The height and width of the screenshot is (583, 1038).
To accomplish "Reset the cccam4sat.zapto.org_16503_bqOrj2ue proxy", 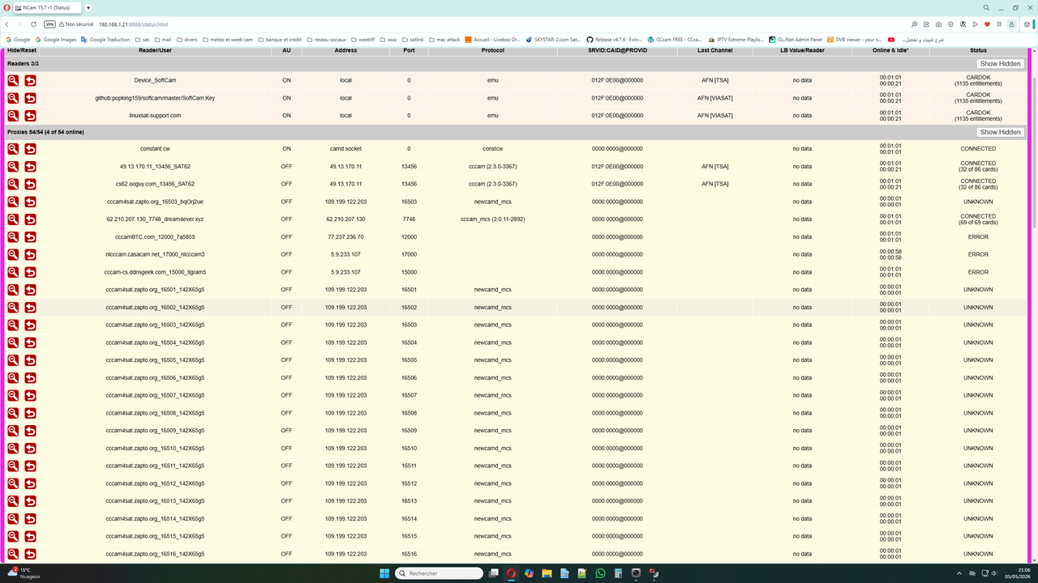I will [30, 202].
